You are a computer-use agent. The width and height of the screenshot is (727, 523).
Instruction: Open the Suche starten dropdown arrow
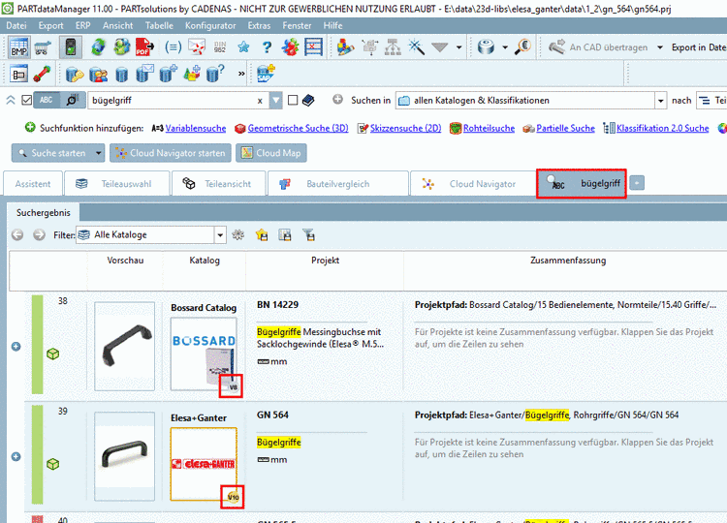(x=98, y=153)
